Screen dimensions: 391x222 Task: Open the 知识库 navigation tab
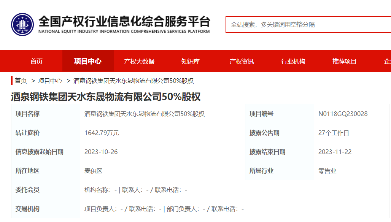tap(191, 61)
